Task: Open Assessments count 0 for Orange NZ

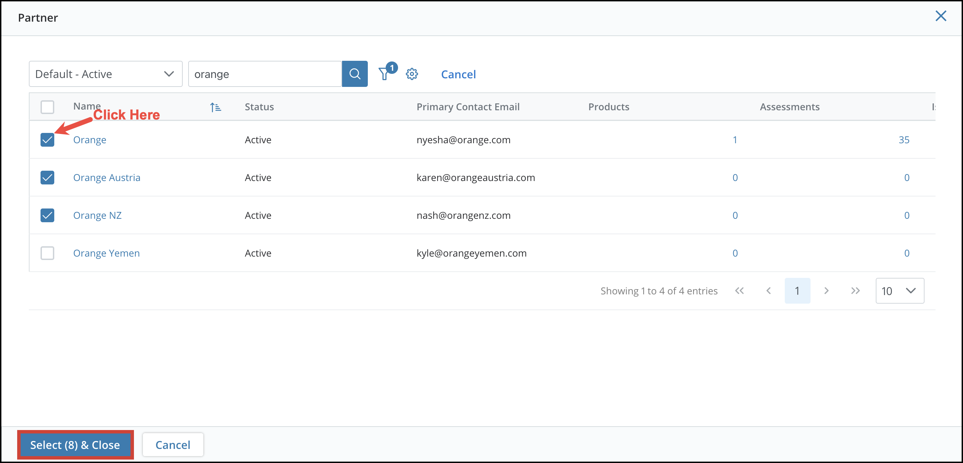Action: click(907, 215)
